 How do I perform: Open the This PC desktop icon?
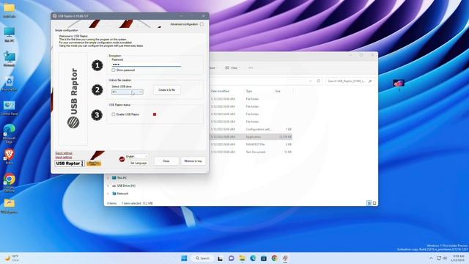pos(10,34)
